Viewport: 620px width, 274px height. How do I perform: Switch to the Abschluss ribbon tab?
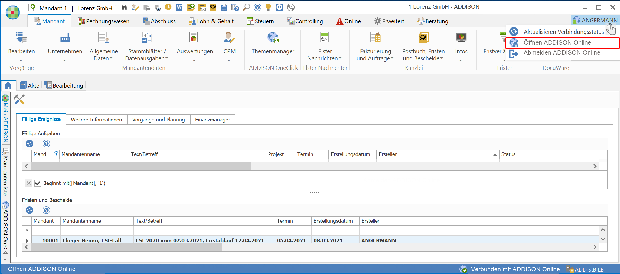pyautogui.click(x=159, y=21)
